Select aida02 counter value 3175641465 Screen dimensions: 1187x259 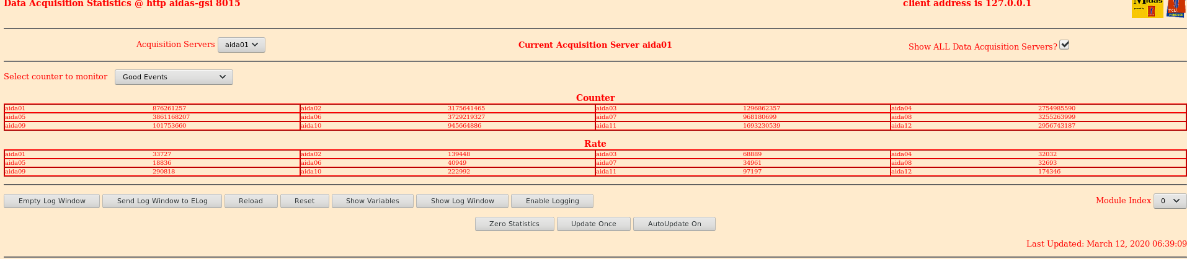[466, 108]
